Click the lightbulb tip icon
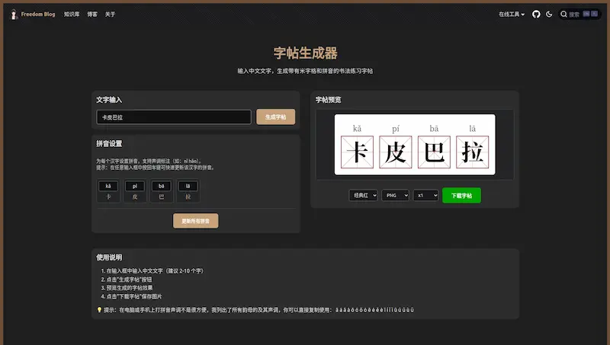The image size is (610, 345). 99,310
